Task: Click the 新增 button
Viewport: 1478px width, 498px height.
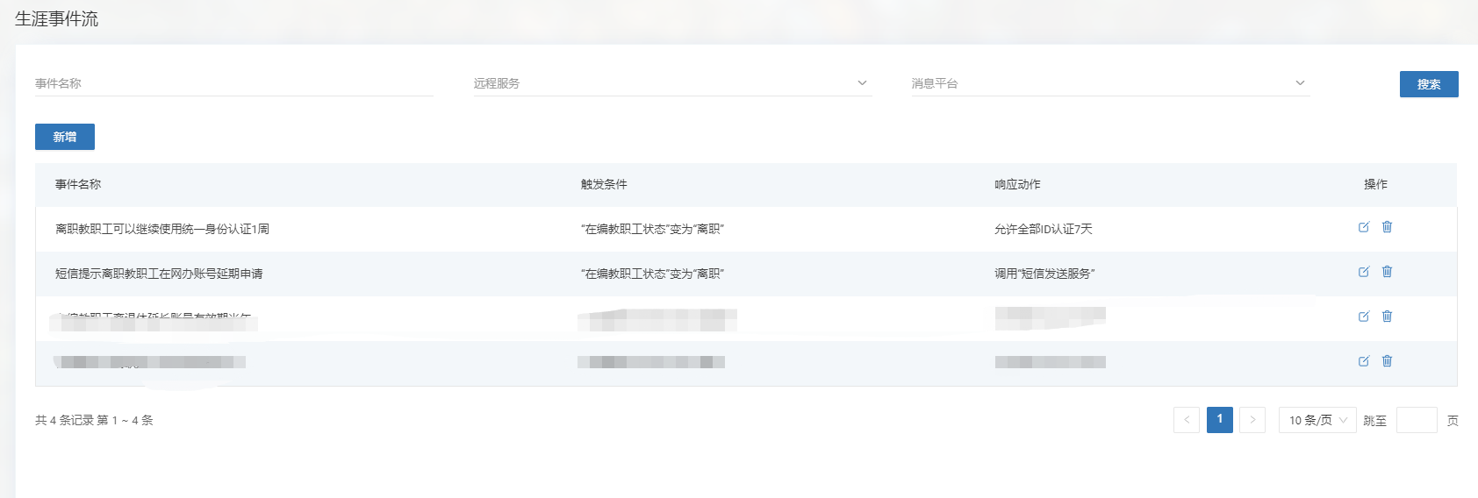Action: pyautogui.click(x=65, y=137)
